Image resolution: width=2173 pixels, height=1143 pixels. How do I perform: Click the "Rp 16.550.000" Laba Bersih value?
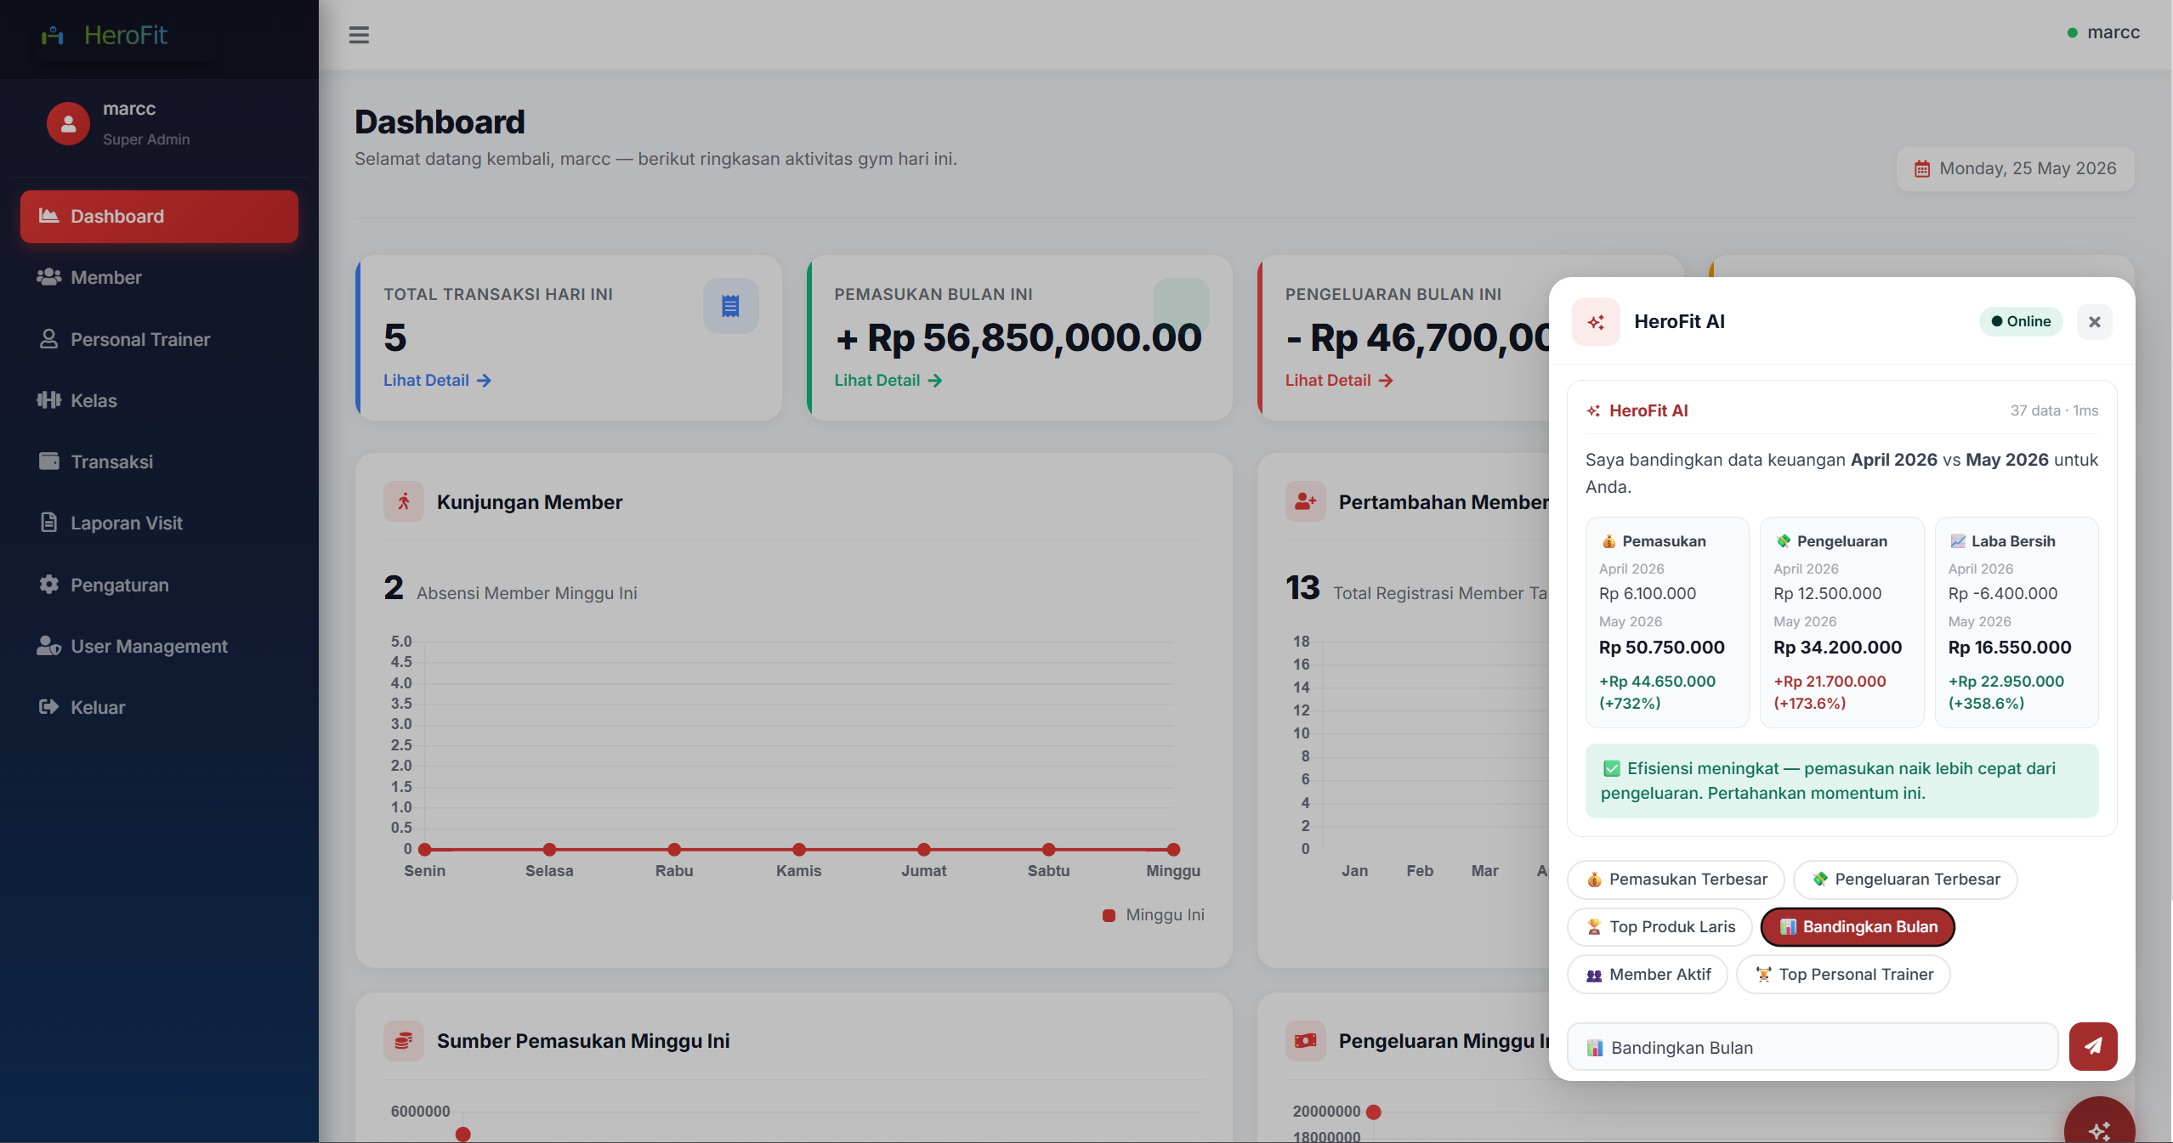2010,648
